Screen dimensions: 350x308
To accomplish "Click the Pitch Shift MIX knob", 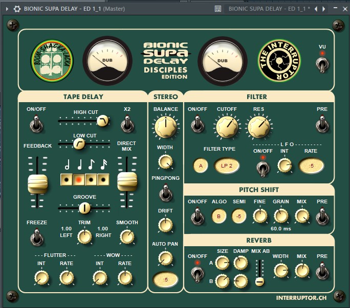I will tap(302, 216).
